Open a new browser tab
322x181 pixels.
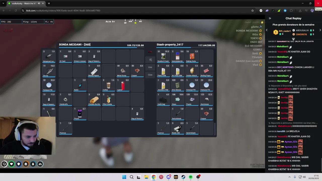click(x=49, y=4)
